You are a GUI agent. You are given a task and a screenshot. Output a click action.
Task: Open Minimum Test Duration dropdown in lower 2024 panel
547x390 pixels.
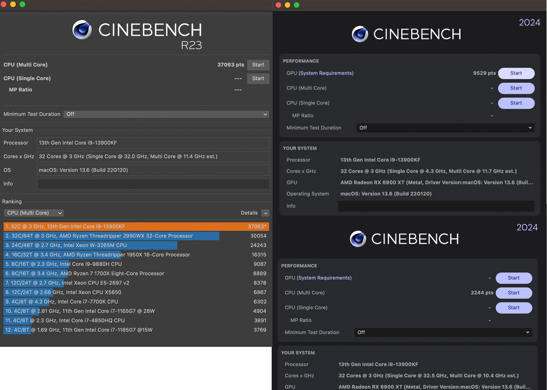point(443,332)
